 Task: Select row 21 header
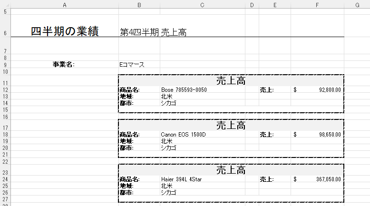point(5,155)
